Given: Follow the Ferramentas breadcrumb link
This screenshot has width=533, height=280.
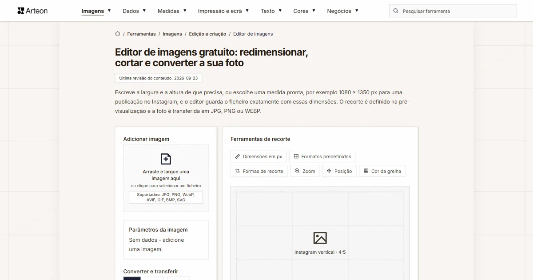Looking at the screenshot, I should point(141,34).
